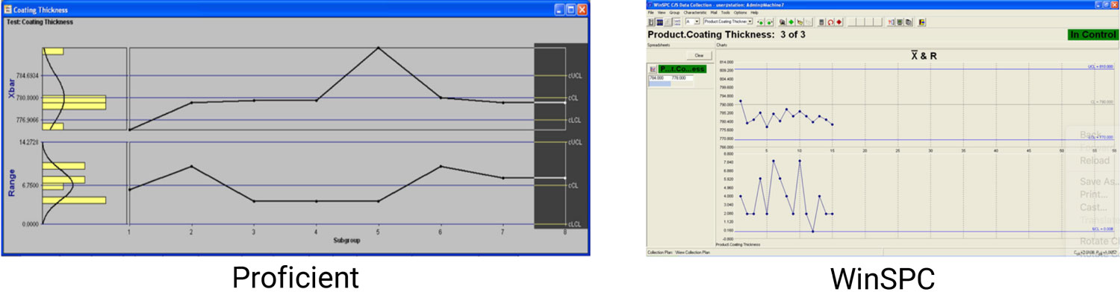The width and height of the screenshot is (1120, 292).
Task: Open the Help menu in WinSPC
Action: [x=754, y=13]
